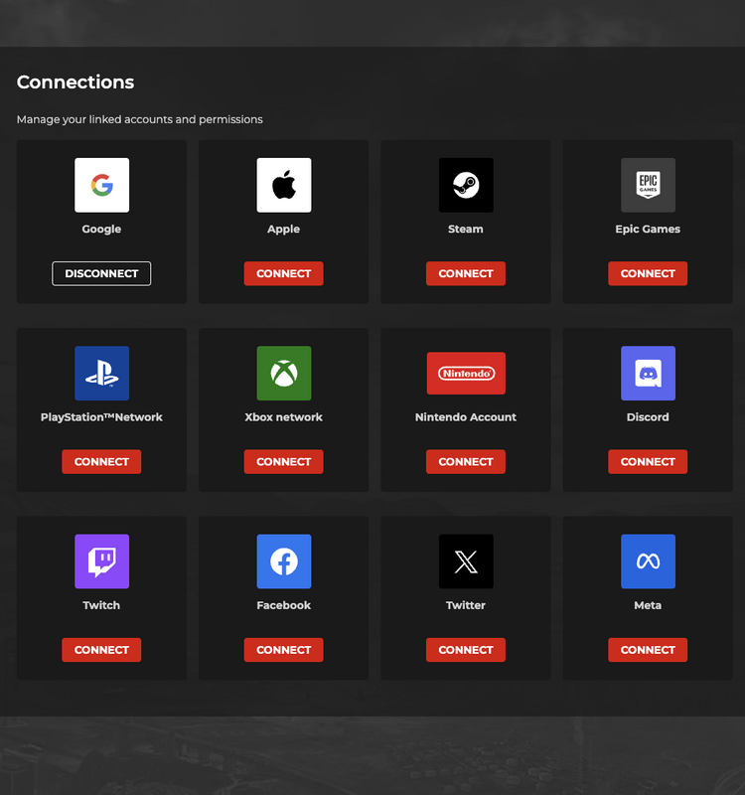
Task: Connect your PlayStation Network account
Action: tap(101, 462)
